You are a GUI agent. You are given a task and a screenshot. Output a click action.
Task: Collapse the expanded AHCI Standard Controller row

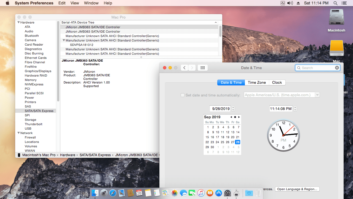click(x=64, y=40)
